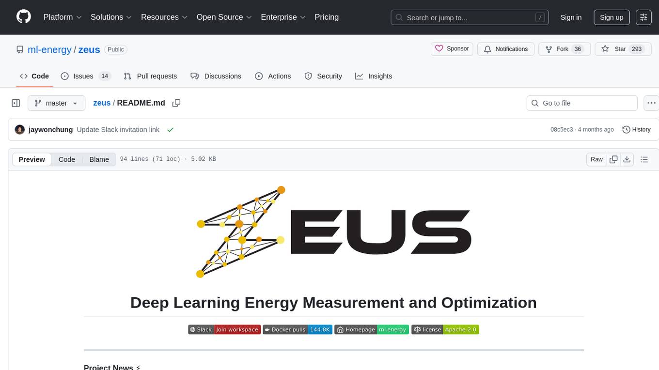Viewport: 659px width, 370px height.
Task: Open the document outline icon
Action: tap(644, 159)
